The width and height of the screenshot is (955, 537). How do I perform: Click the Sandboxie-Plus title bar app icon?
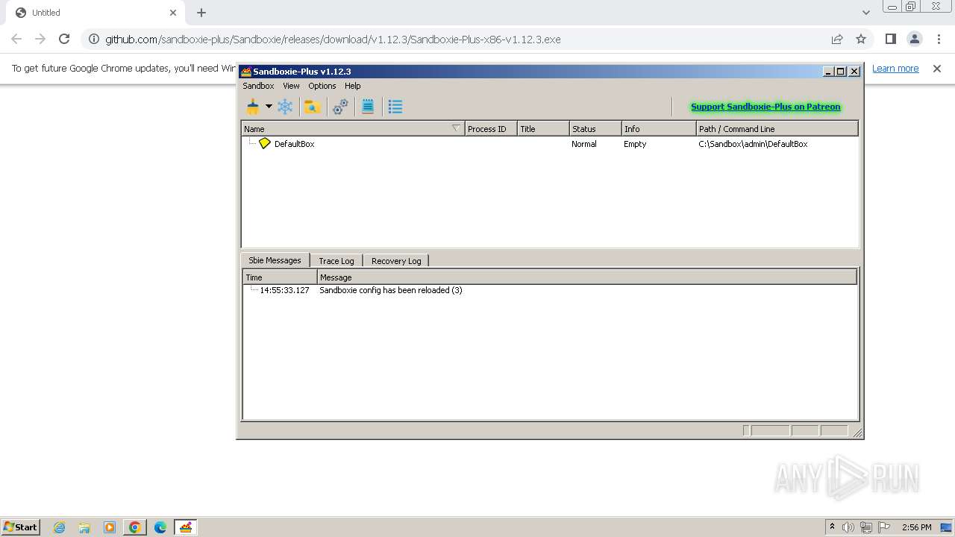pyautogui.click(x=246, y=72)
